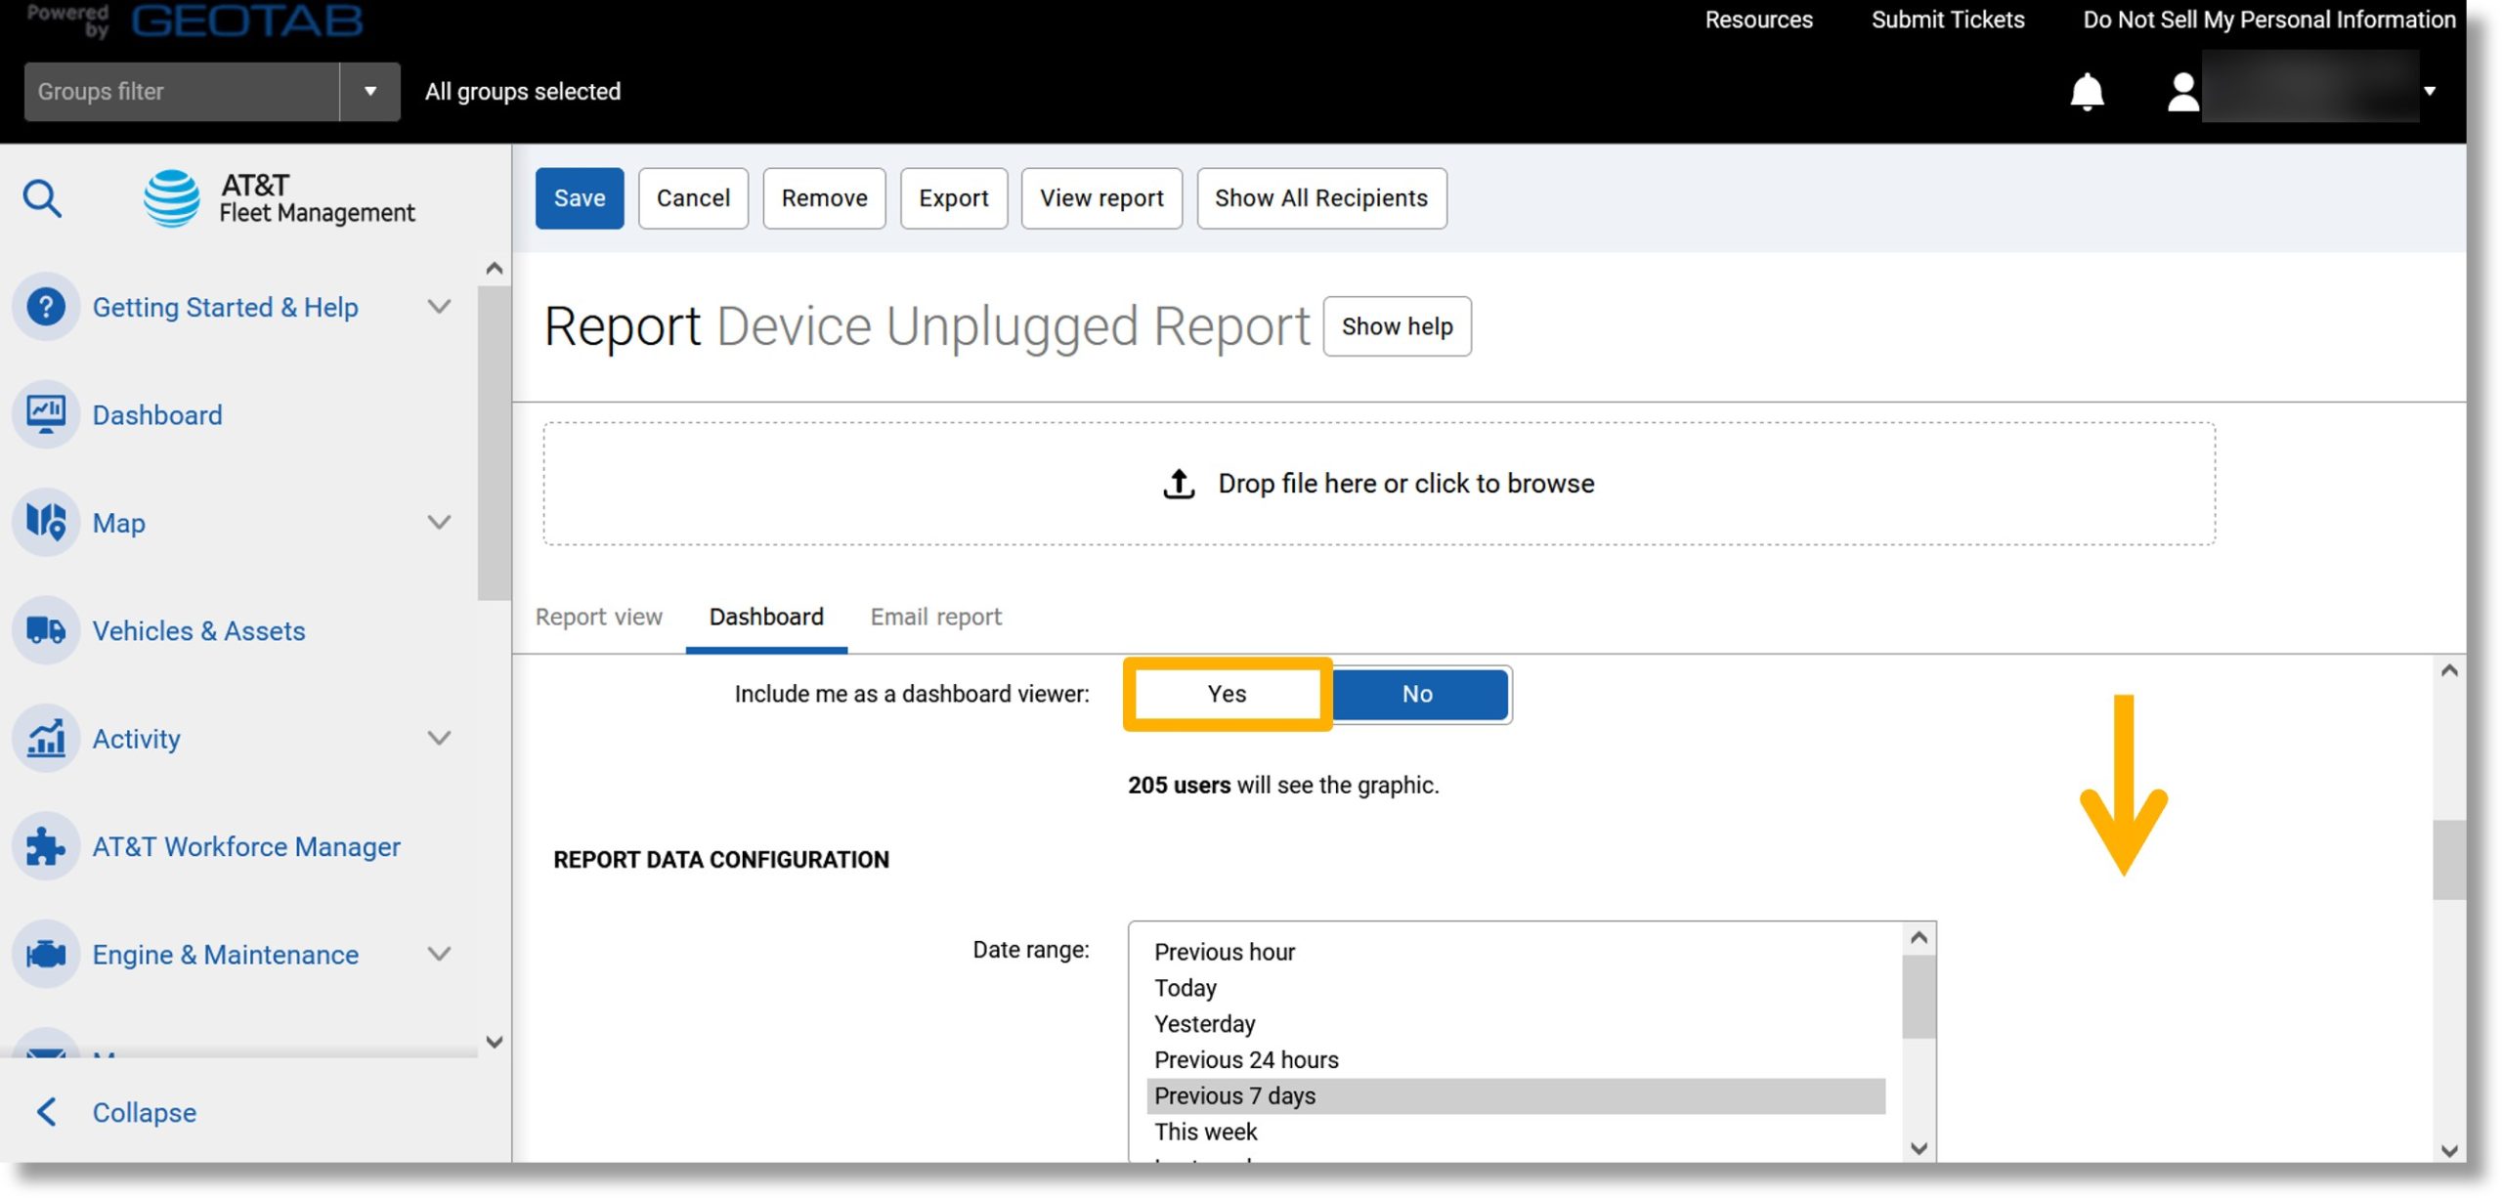Click Show All Recipients button

(1321, 197)
